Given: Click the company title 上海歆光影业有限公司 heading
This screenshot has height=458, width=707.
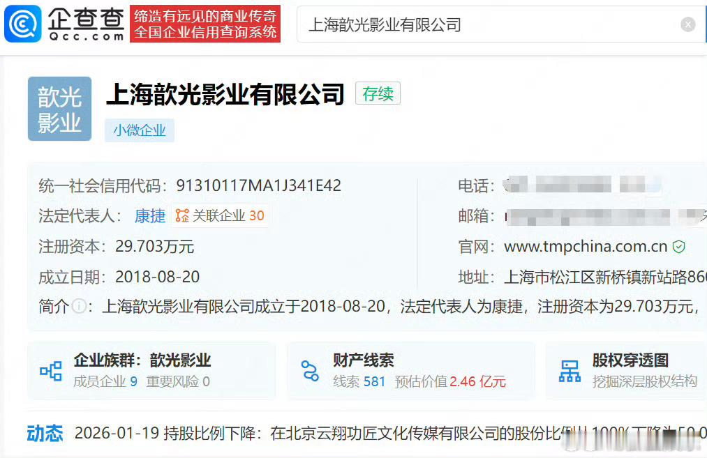Looking at the screenshot, I should 225,94.
